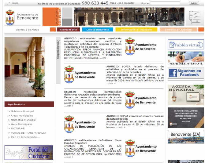Go to Servicios al Ciudadano tab
The height and width of the screenshot is (163, 205).
click(x=178, y=30)
